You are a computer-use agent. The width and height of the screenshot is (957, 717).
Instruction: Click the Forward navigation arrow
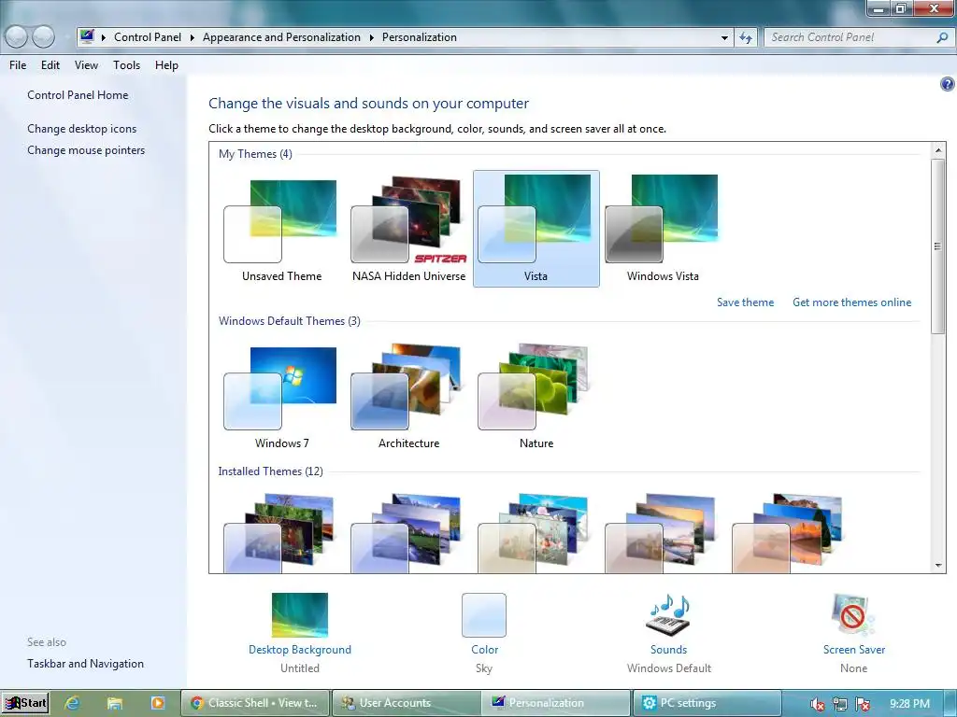(43, 37)
